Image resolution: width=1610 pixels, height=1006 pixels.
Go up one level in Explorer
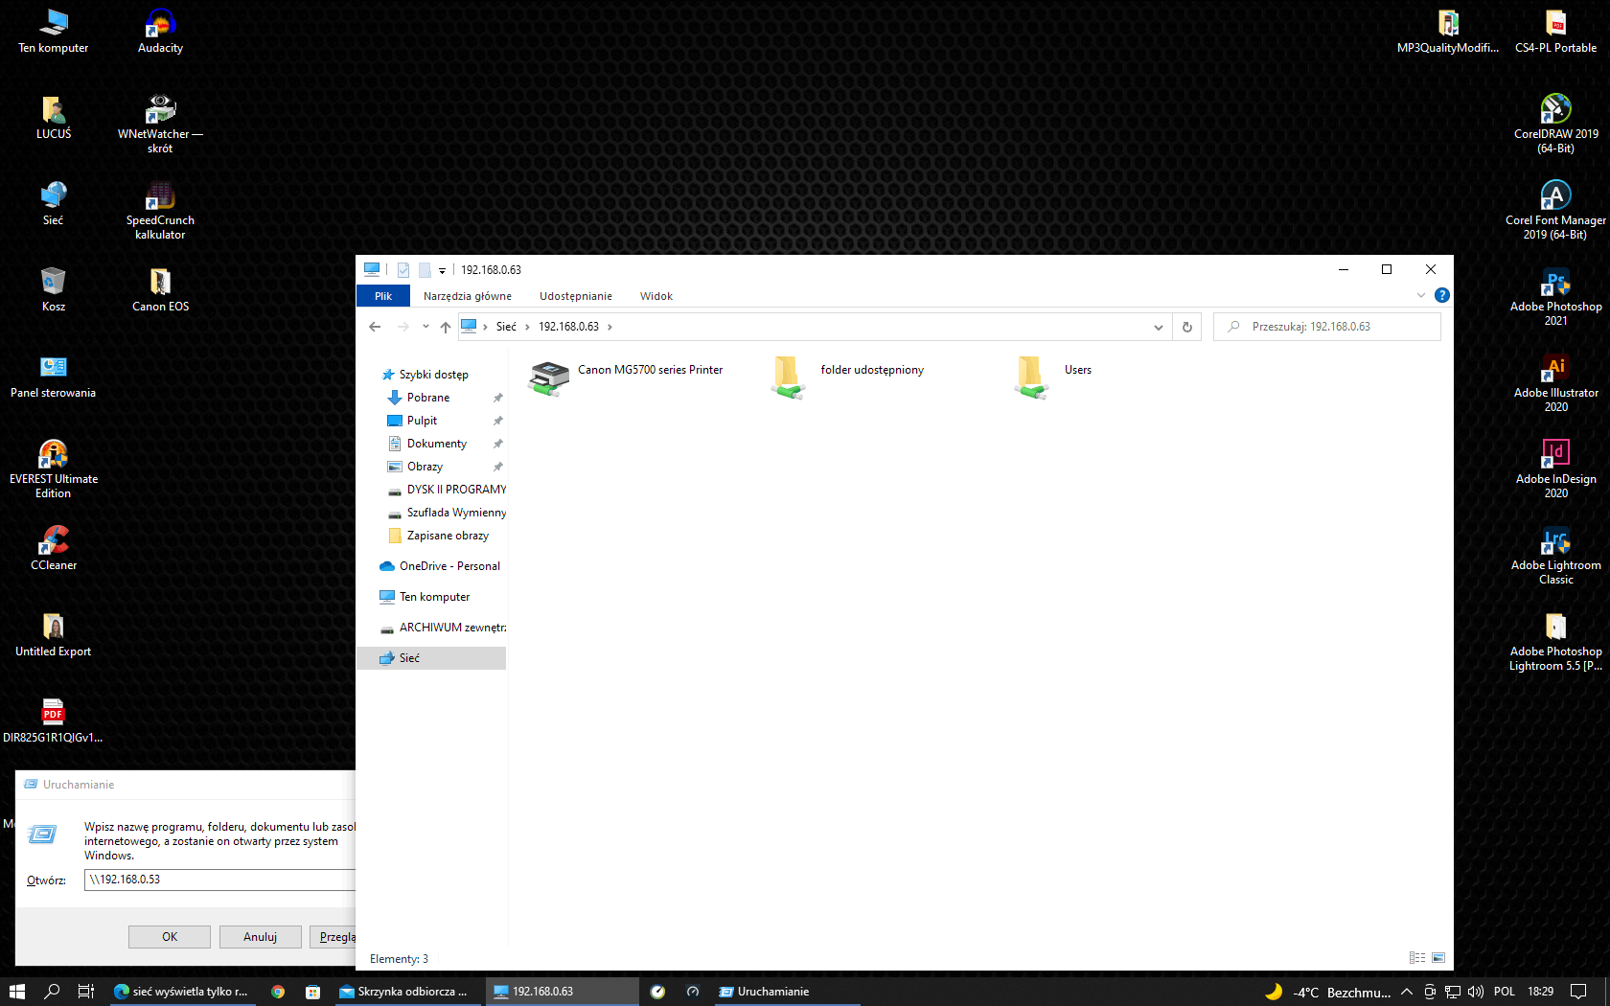[446, 327]
